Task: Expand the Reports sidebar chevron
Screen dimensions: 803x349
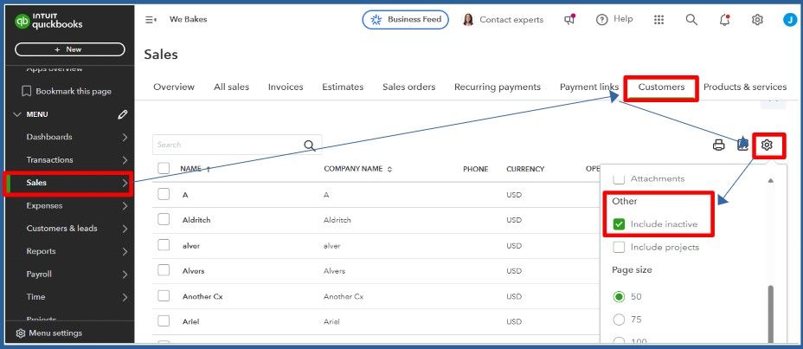Action: pos(125,251)
